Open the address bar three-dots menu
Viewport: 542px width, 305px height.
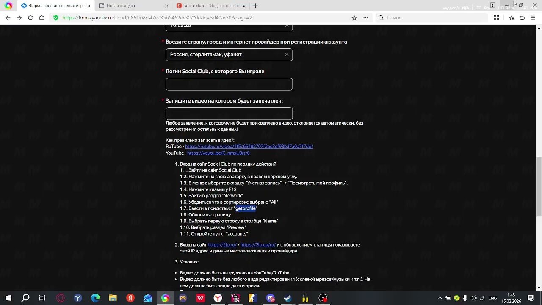click(x=366, y=18)
